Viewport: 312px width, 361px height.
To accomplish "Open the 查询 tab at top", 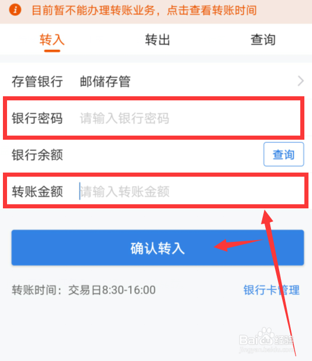I will pyautogui.click(x=263, y=39).
